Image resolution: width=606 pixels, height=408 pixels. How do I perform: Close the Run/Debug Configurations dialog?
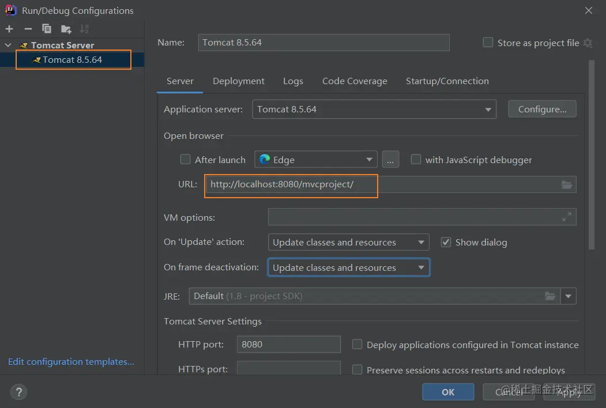(x=588, y=10)
